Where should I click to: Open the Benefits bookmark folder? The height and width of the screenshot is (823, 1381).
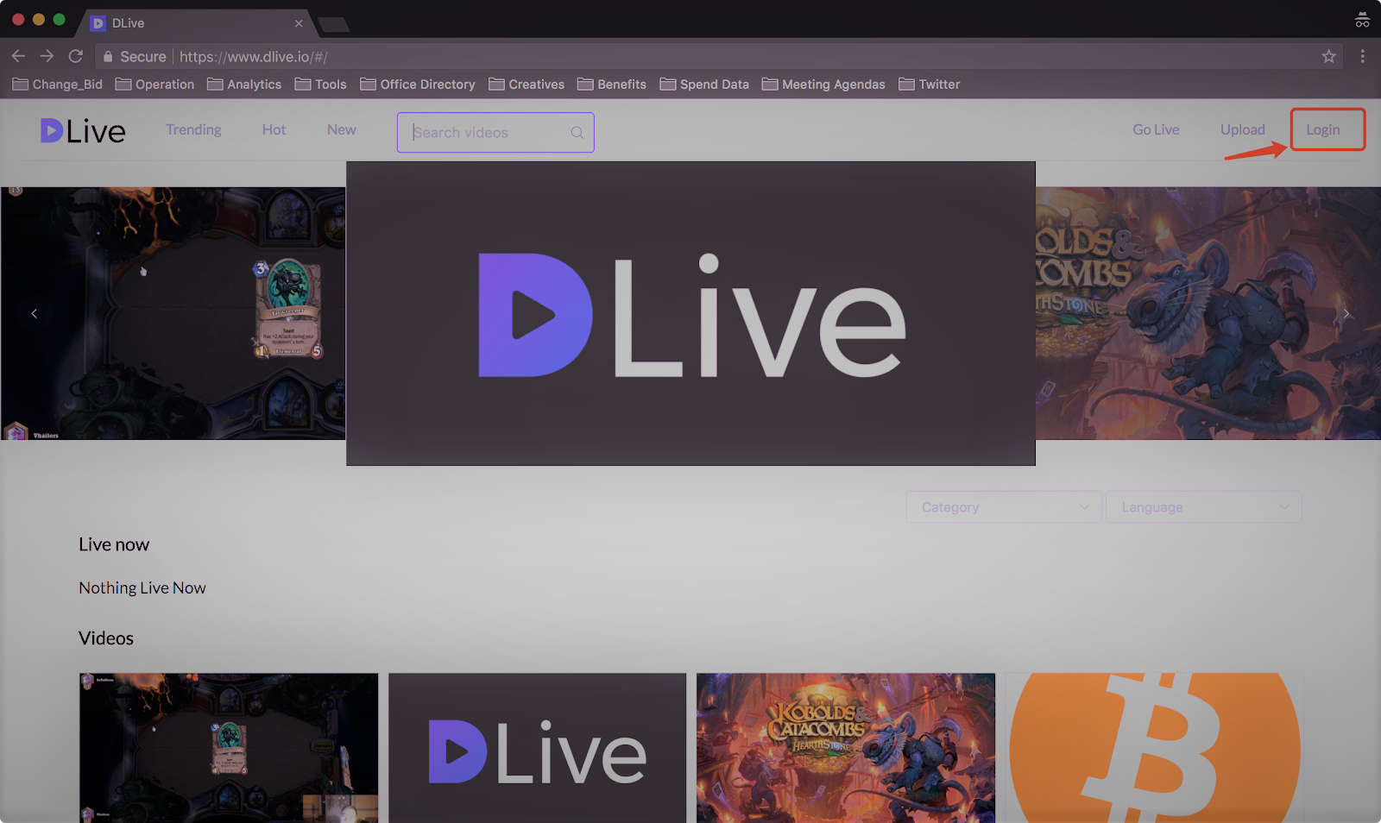(x=612, y=85)
